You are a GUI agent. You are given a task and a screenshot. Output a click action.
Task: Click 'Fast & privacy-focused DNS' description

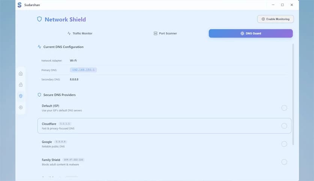pos(58,129)
